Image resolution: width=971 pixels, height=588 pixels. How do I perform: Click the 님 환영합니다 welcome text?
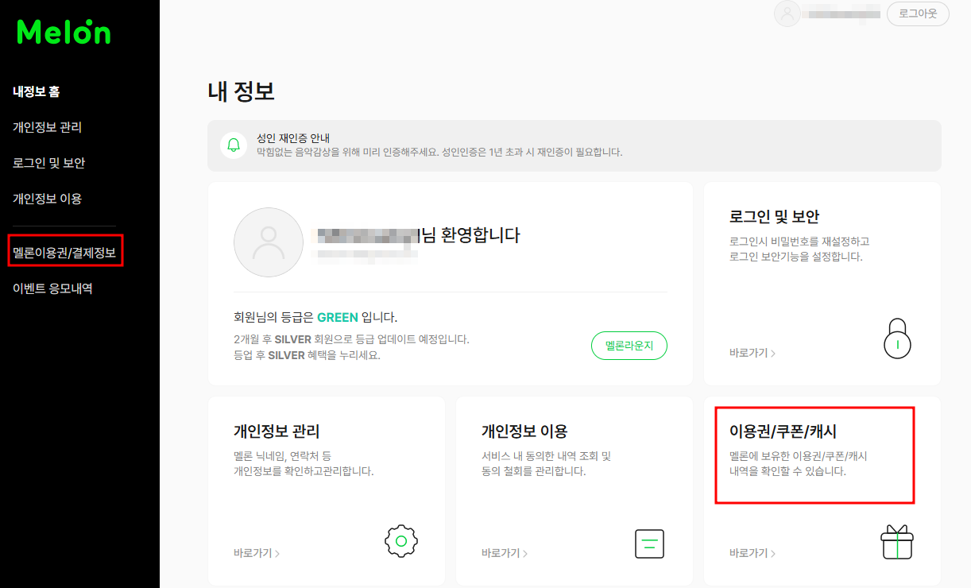point(470,234)
